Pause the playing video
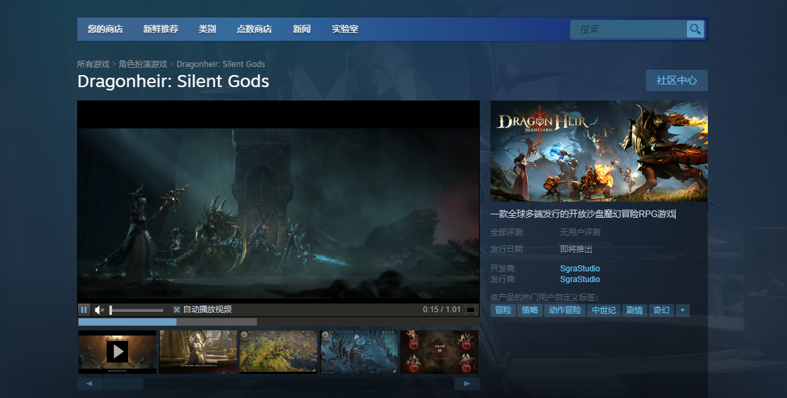Image resolution: width=787 pixels, height=398 pixels. coord(83,310)
